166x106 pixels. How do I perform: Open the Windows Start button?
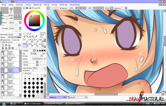4,103
